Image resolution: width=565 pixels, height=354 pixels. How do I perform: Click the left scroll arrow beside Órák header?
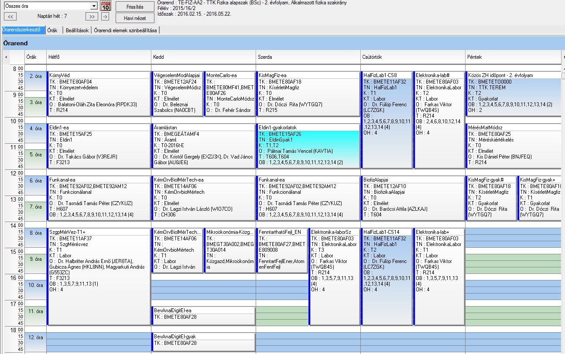tap(6, 57)
